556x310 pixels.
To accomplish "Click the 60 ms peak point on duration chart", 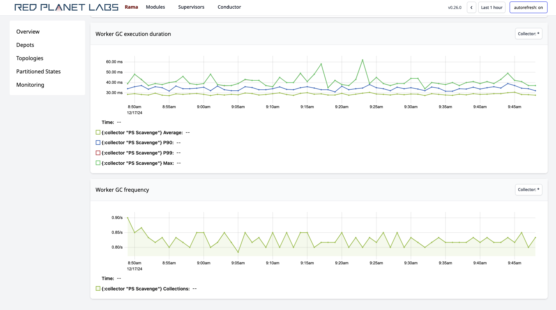I will 363,60.
